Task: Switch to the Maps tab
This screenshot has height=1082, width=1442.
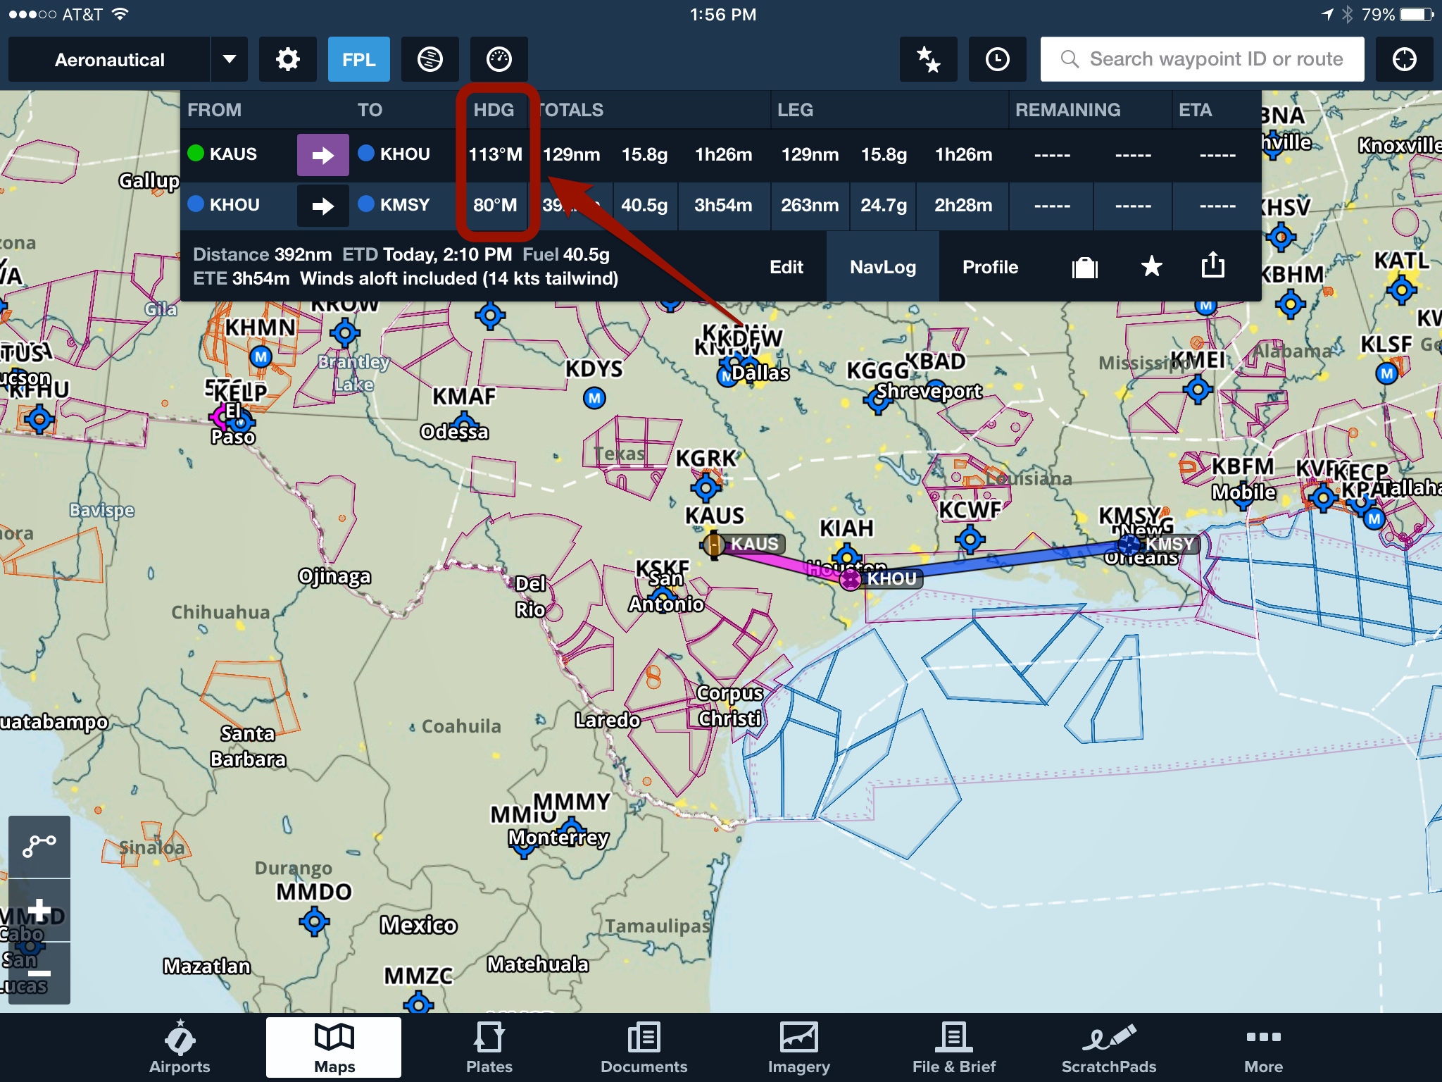Action: coord(334,1047)
